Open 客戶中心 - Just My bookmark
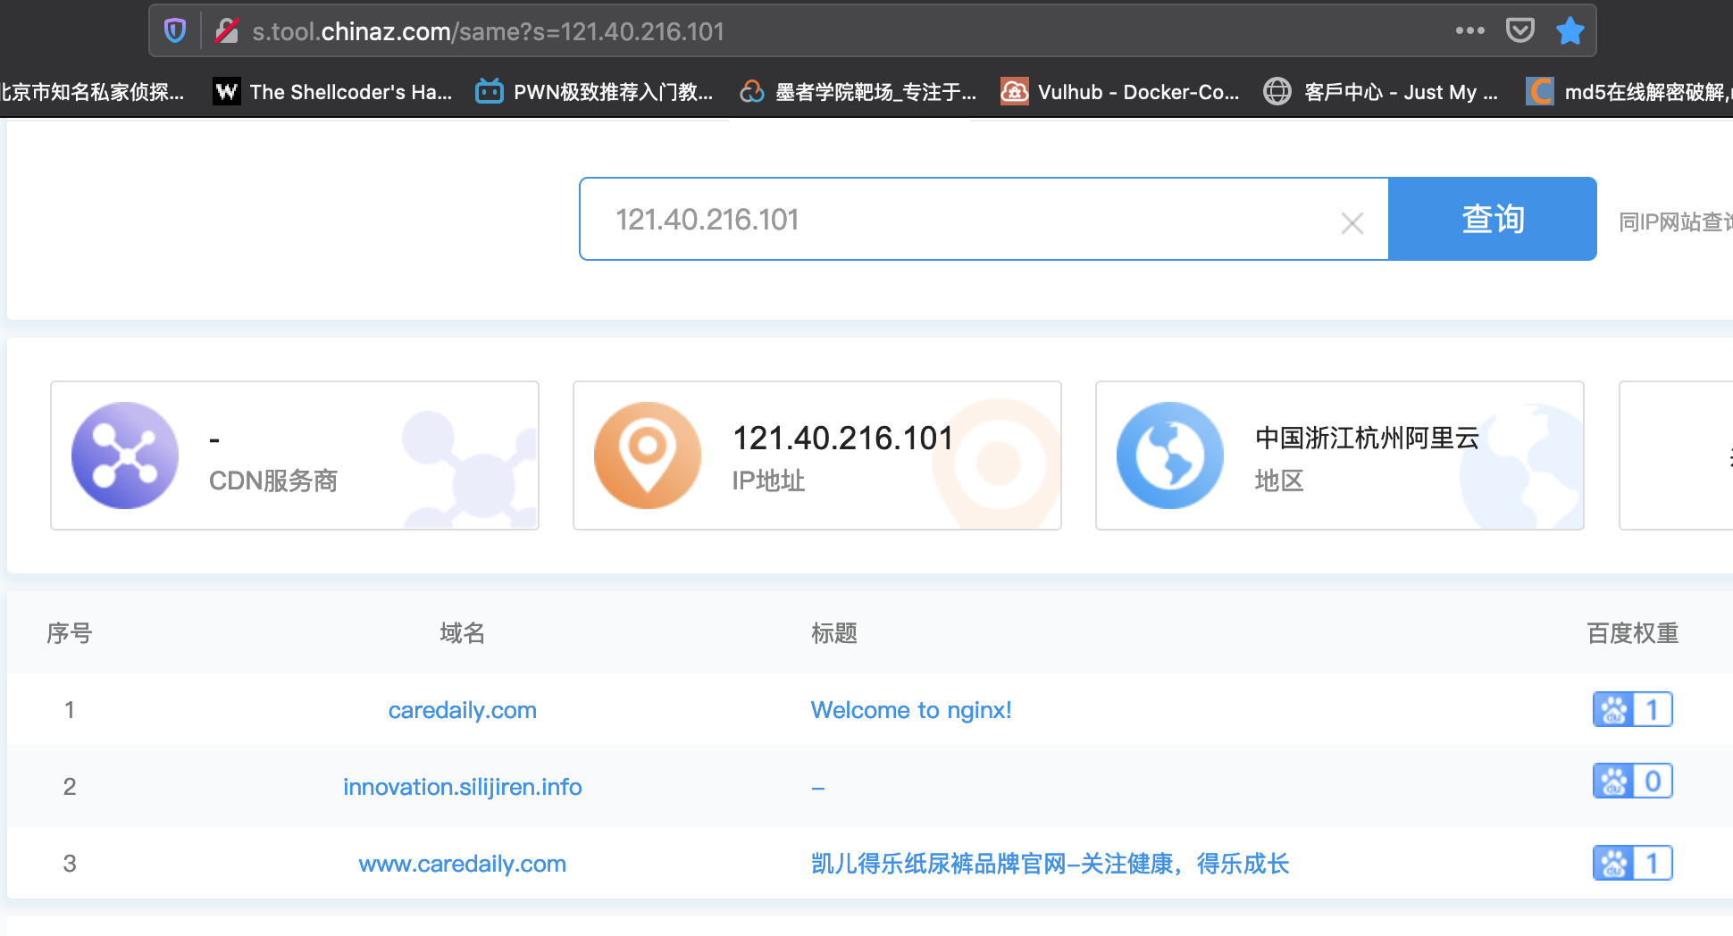Viewport: 1733px width, 936px height. coord(1381,91)
